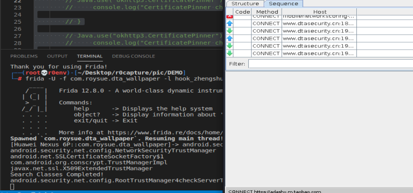Switch to the Structure tab in Charles

[245, 4]
